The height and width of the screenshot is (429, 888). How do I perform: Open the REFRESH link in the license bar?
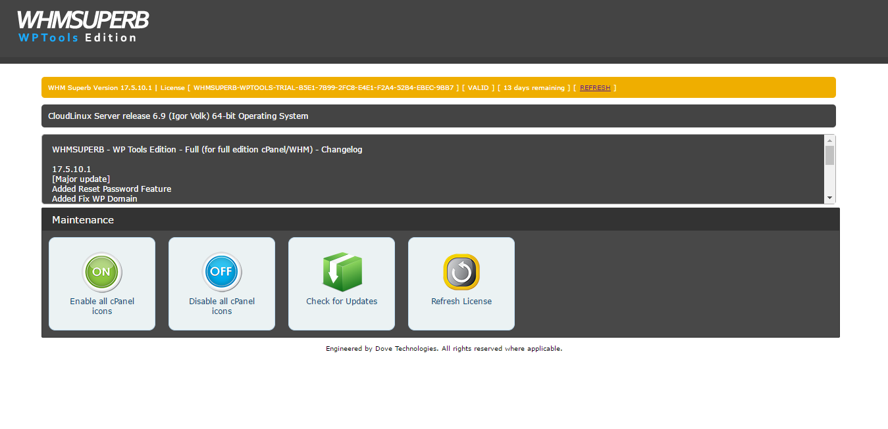tap(594, 87)
